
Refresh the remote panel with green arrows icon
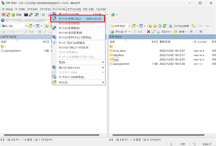pyautogui.click(x=165, y=26)
